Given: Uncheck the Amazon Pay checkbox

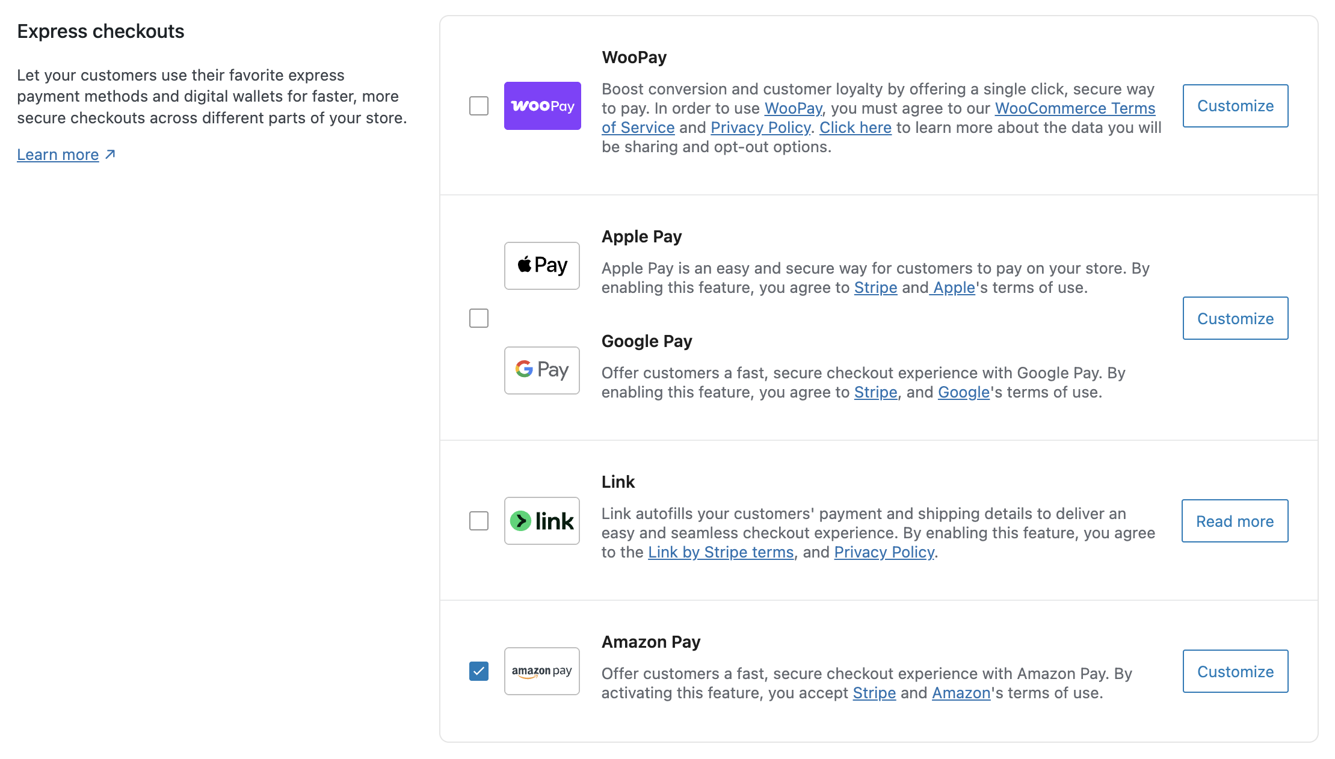Looking at the screenshot, I should 479,671.
